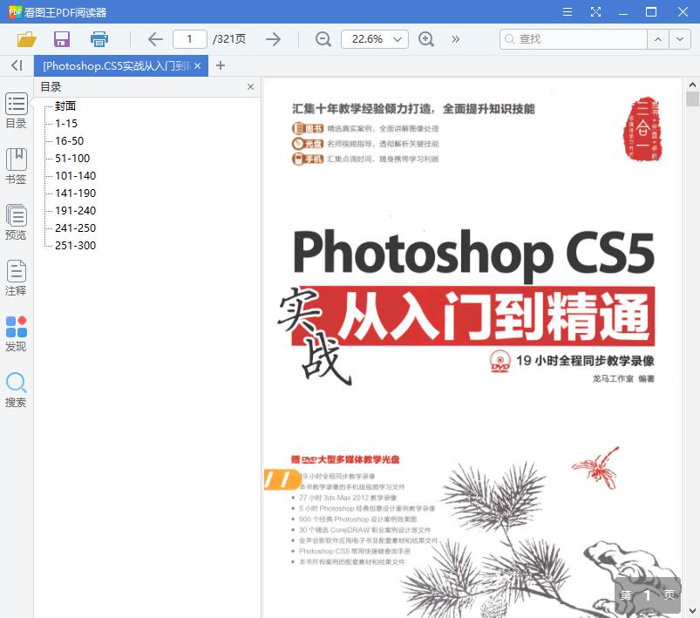The width and height of the screenshot is (700, 618).
Task: Click the /321页 total pages label
Action: click(229, 39)
